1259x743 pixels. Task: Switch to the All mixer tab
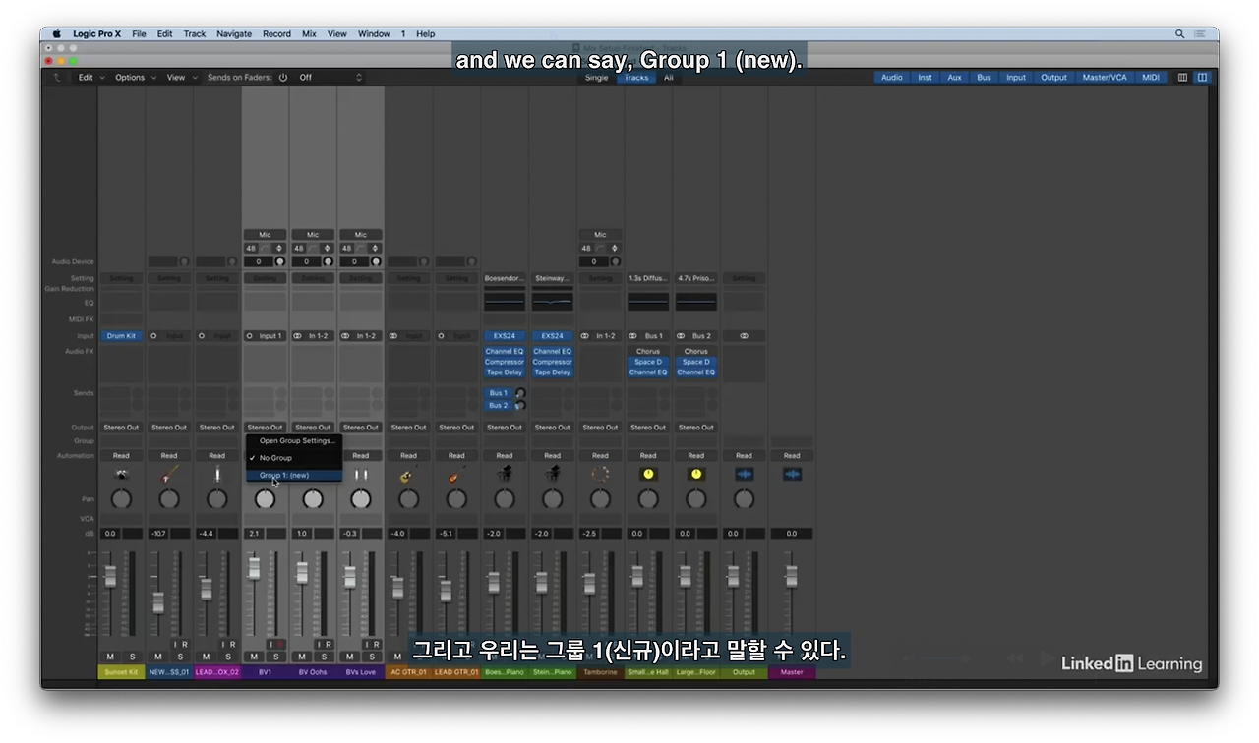click(669, 77)
